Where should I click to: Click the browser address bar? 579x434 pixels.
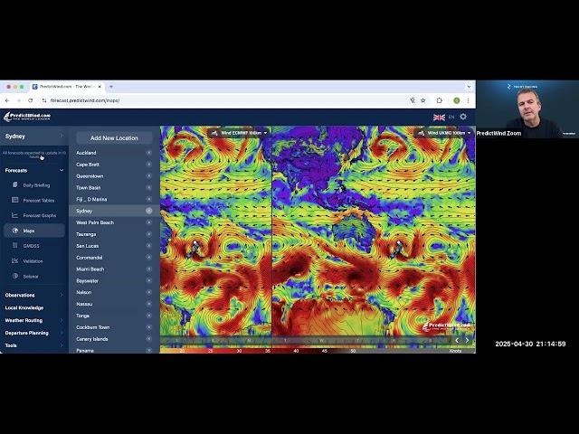point(225,100)
